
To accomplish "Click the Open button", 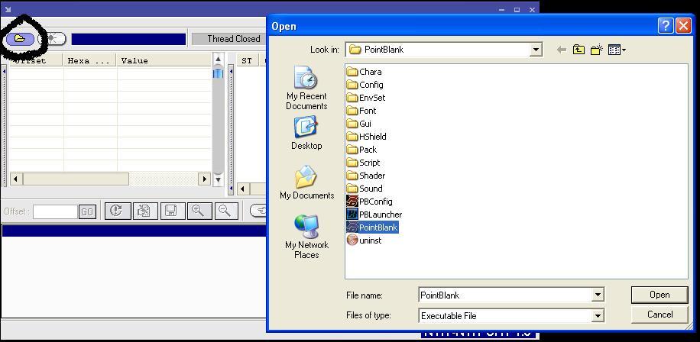I will 659,295.
